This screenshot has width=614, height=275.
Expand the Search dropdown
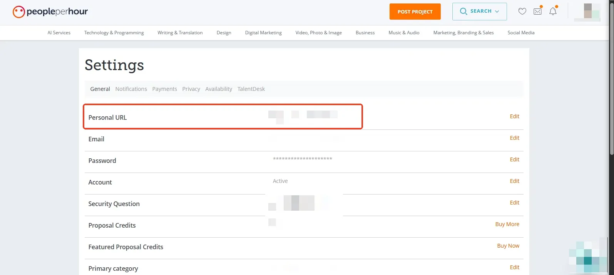click(479, 12)
